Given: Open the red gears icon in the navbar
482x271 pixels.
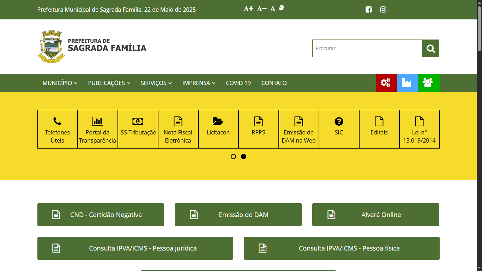Looking at the screenshot, I should pyautogui.click(x=386, y=83).
